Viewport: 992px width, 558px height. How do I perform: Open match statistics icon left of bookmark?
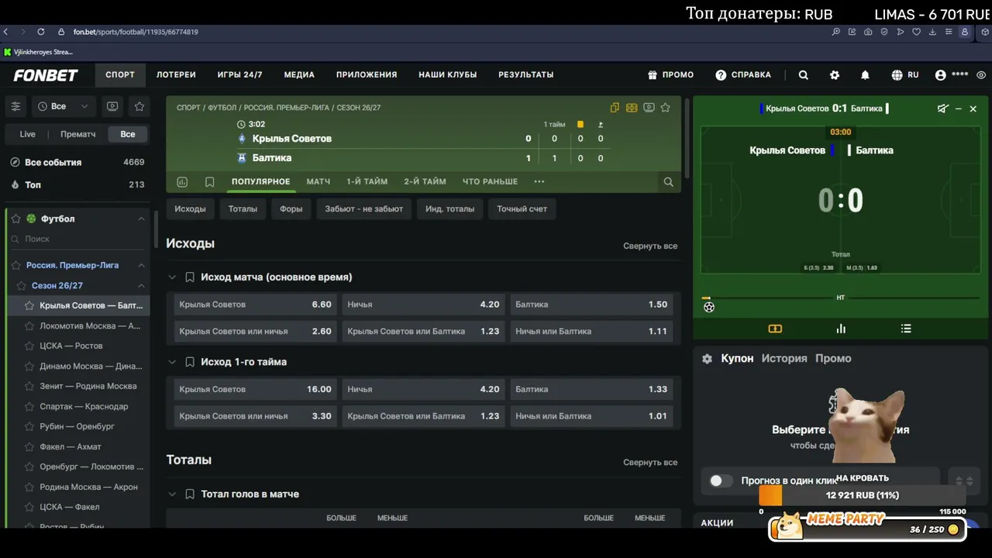tap(182, 182)
